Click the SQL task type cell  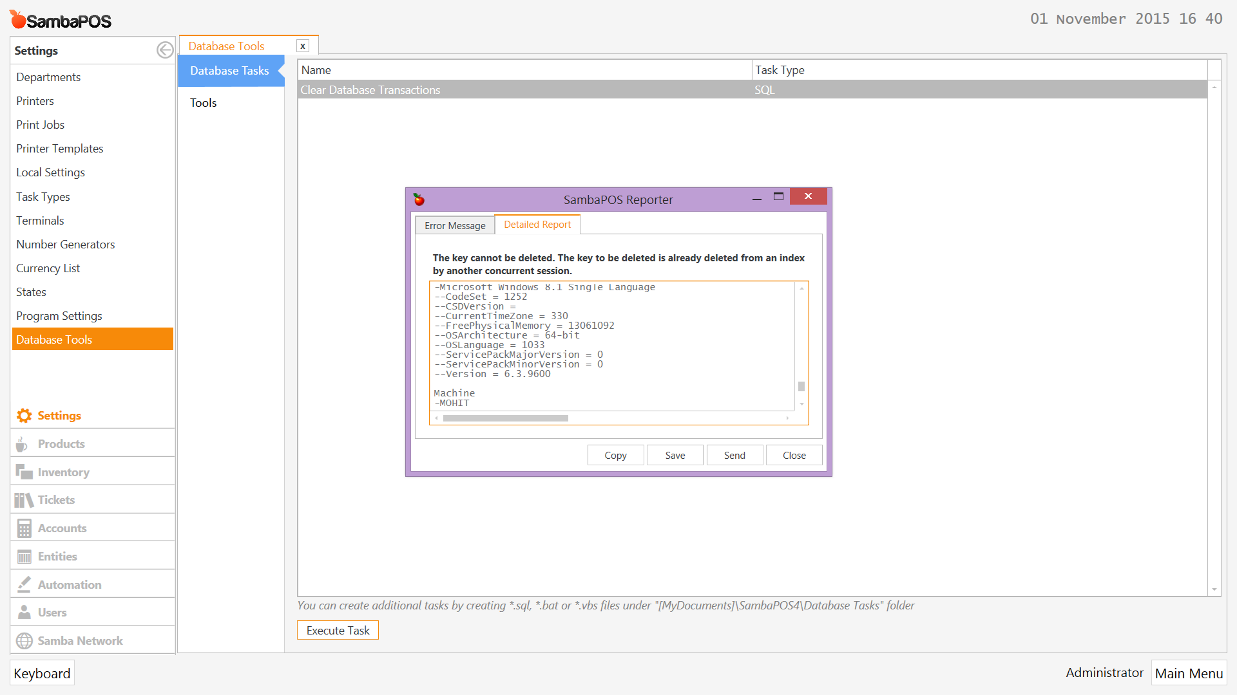coord(764,90)
